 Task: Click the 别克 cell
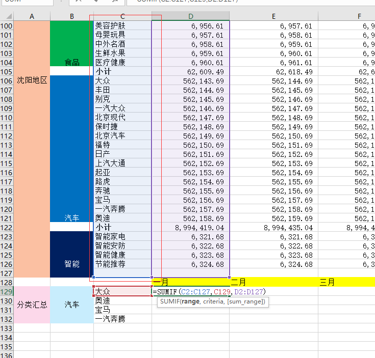[122, 99]
